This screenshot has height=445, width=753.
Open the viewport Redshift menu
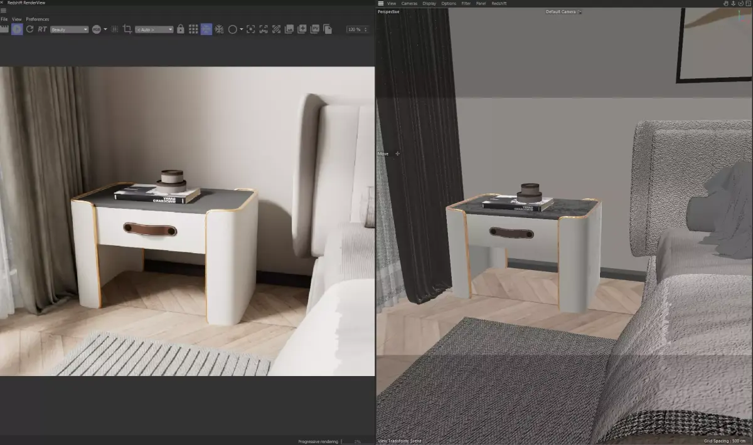[499, 3]
